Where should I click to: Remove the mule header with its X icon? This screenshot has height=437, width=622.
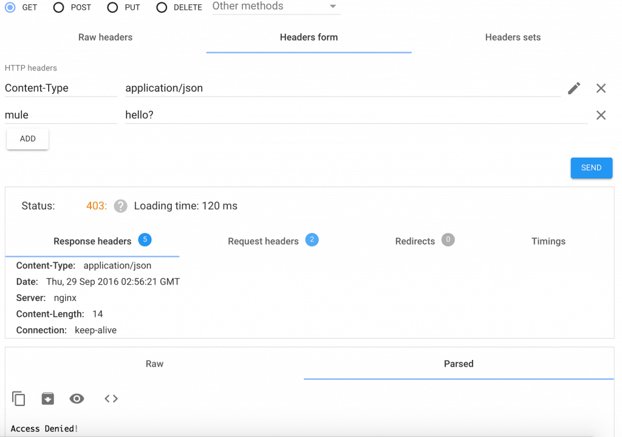(x=601, y=115)
